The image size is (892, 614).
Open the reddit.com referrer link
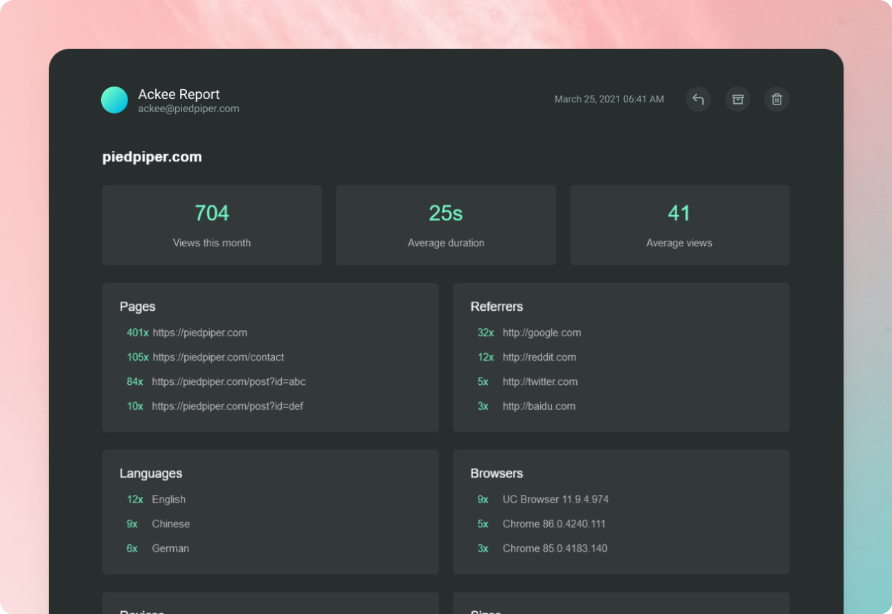coord(539,357)
